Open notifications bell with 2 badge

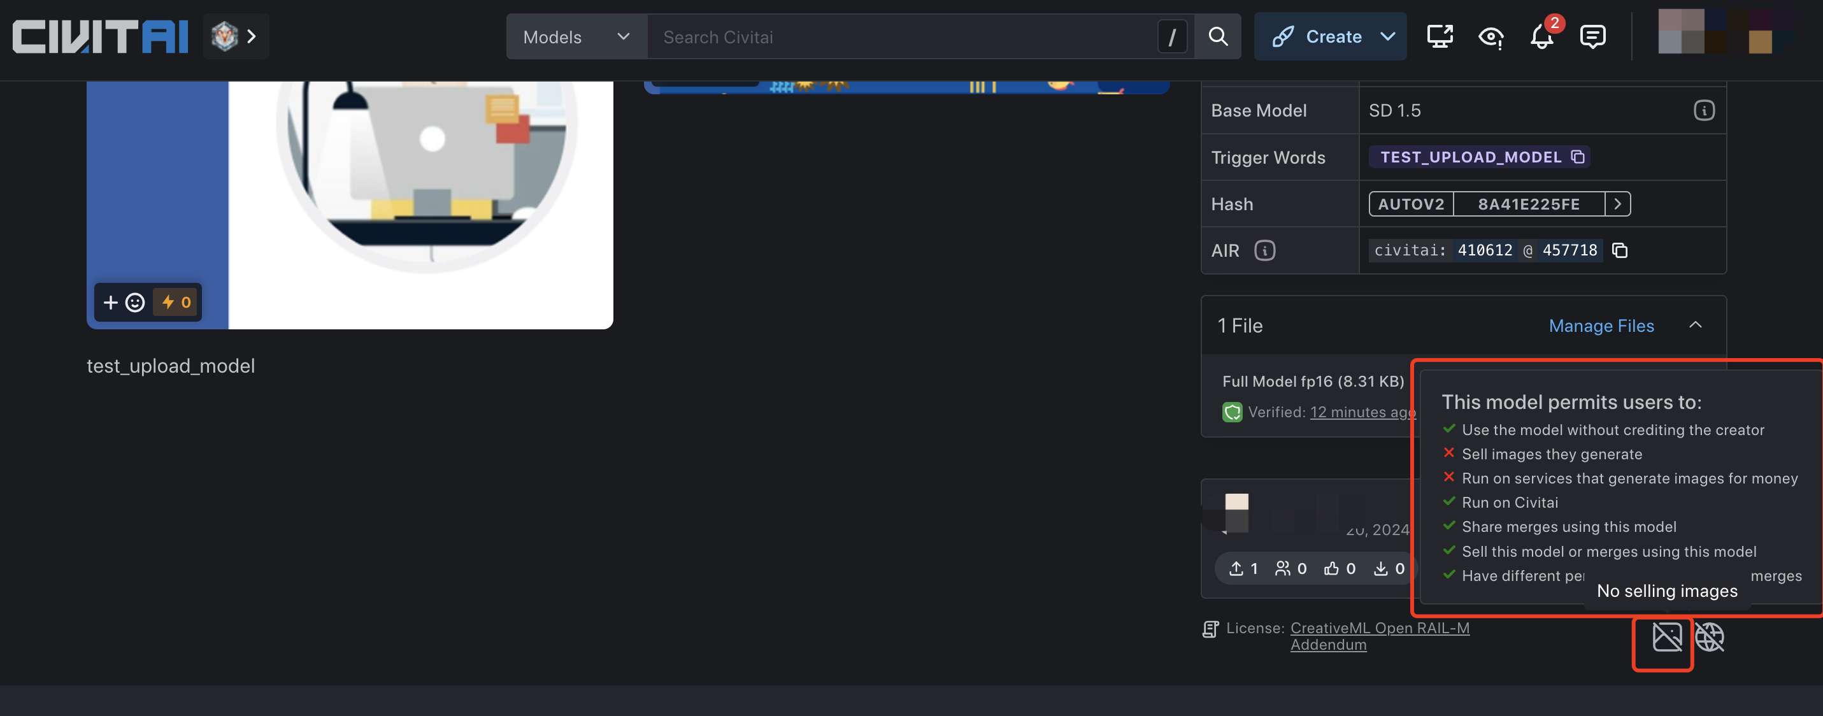pos(1542,36)
